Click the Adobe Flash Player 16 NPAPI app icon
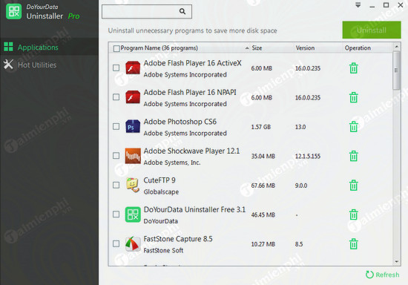This screenshot has height=285, width=408. (x=133, y=97)
